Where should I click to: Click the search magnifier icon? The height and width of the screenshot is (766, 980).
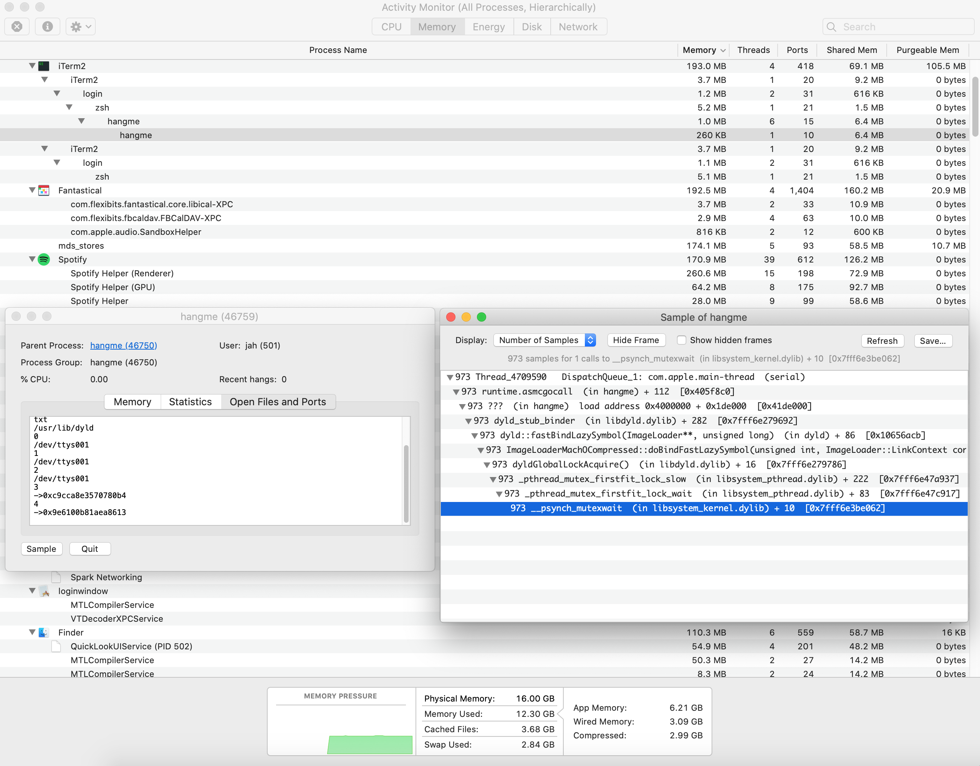(831, 27)
